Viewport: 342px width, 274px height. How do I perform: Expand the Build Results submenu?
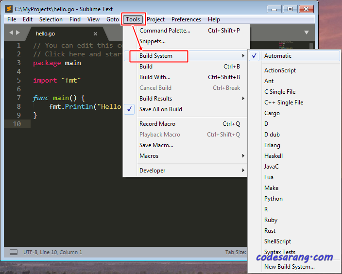[x=186, y=99]
